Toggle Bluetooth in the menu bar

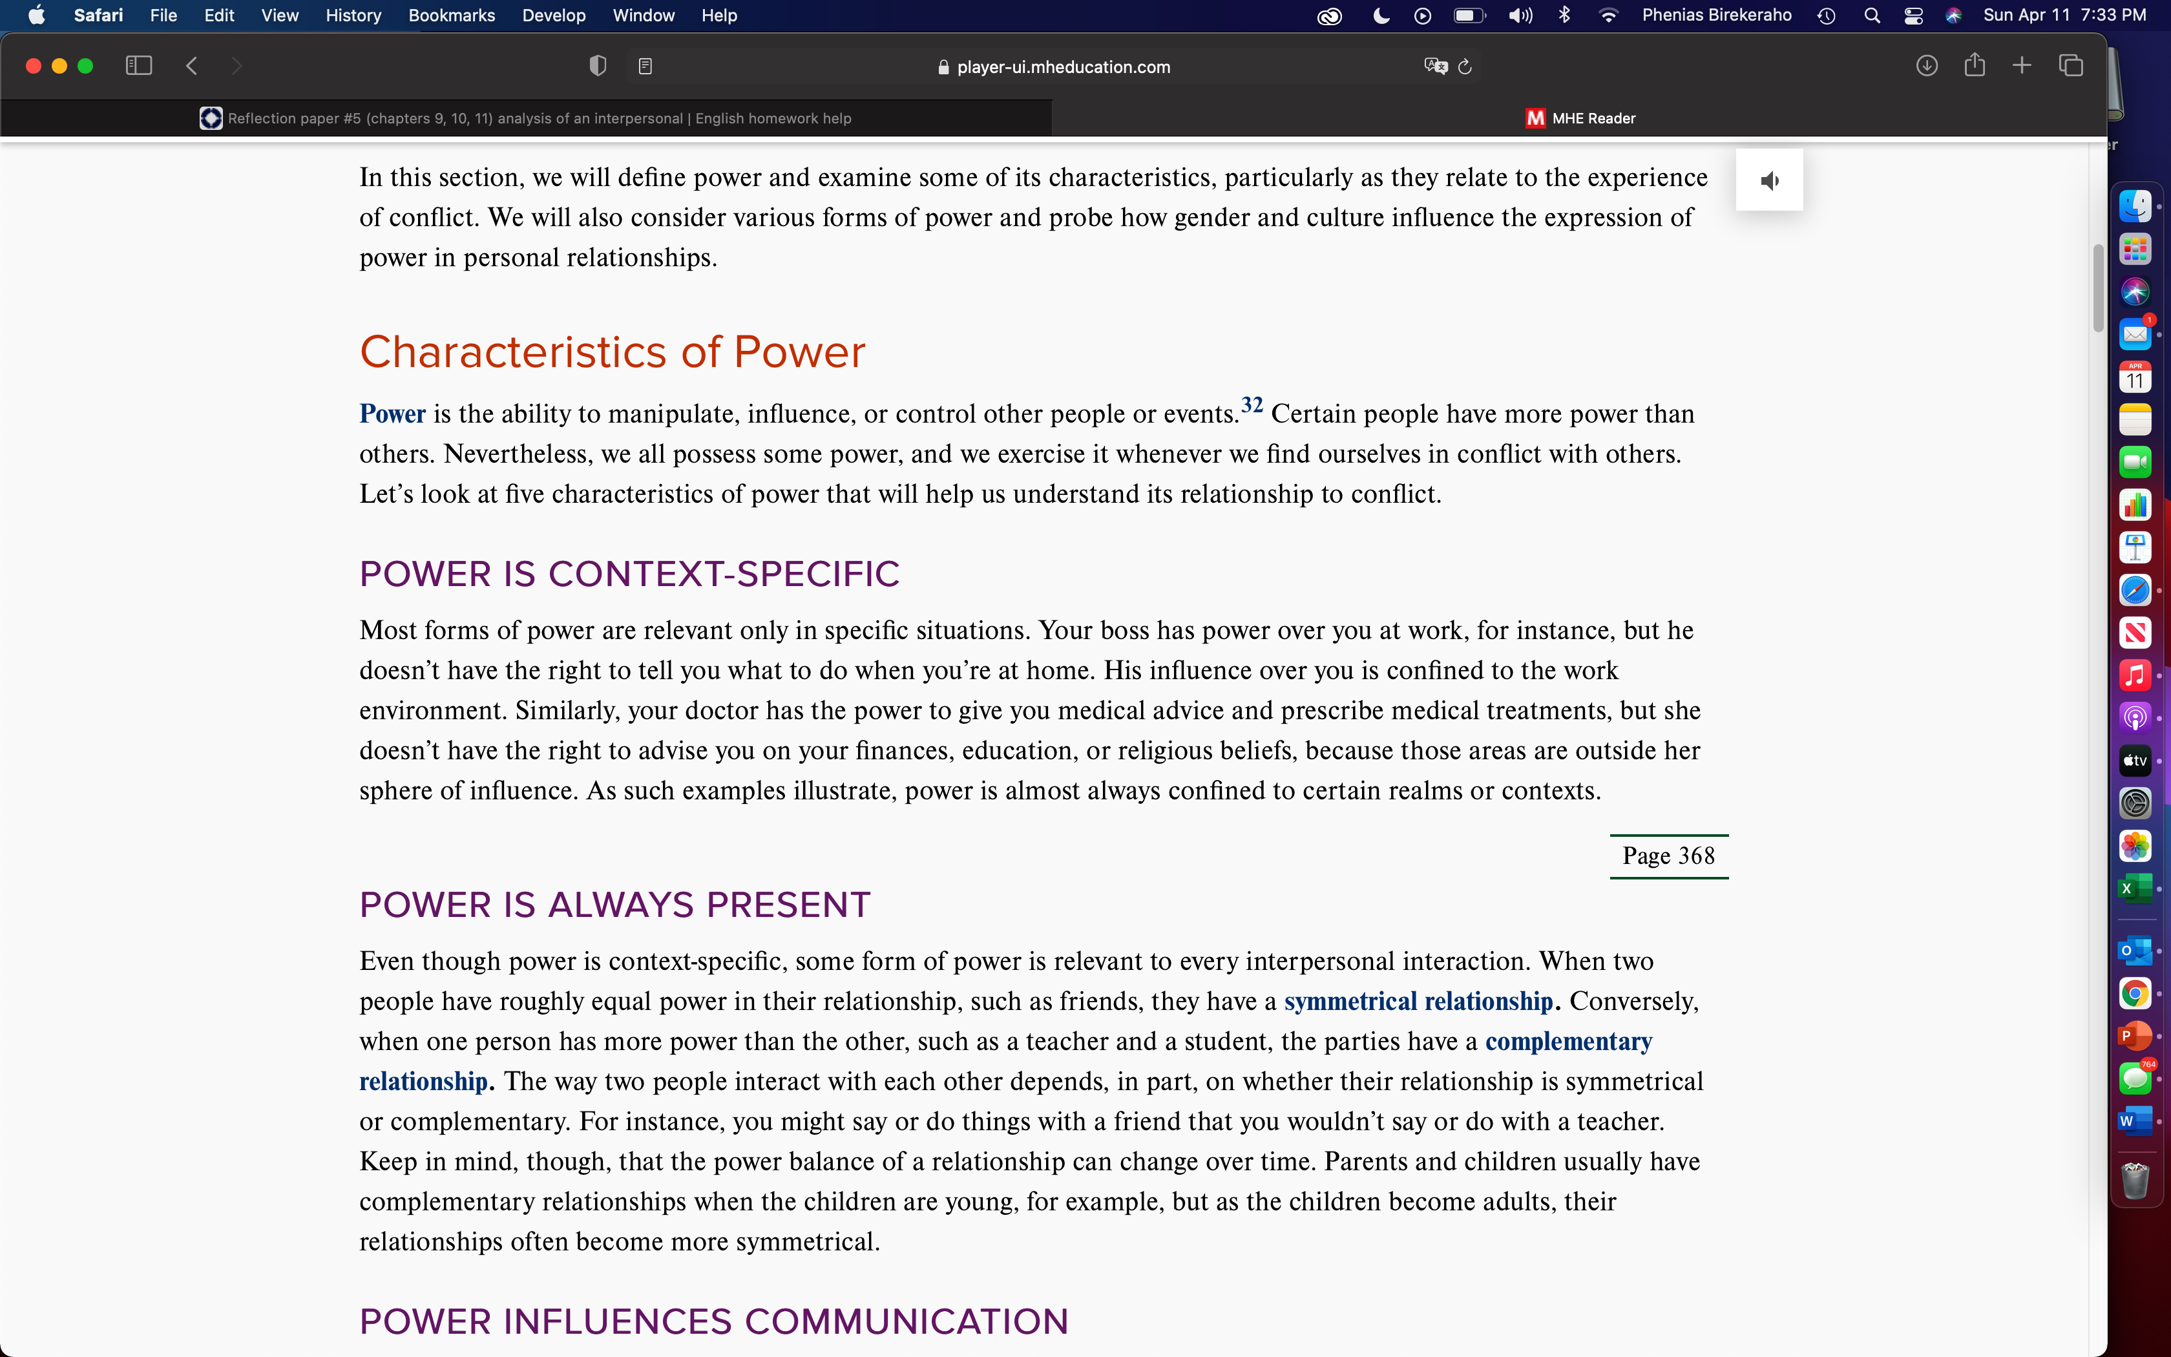click(1564, 16)
